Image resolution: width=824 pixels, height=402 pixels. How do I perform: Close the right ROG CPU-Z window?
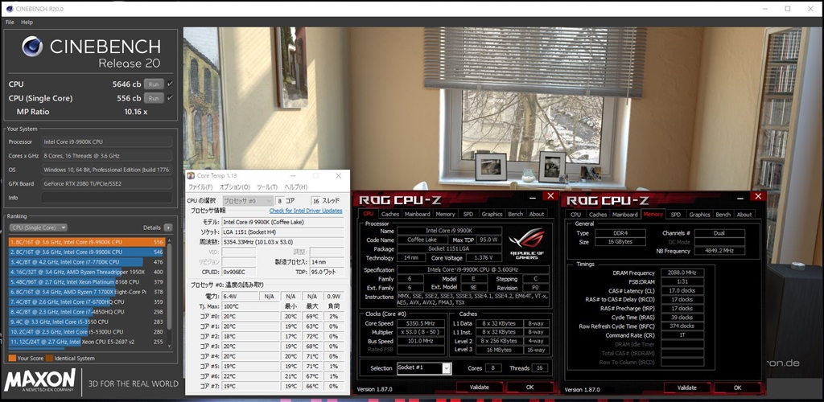point(758,196)
